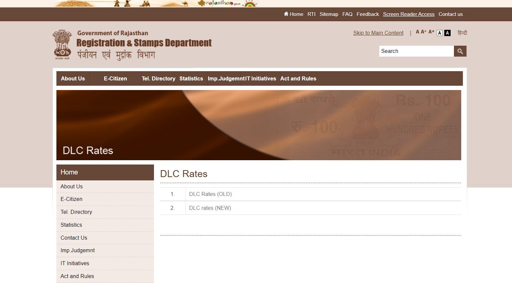Click the search magnifier icon
The image size is (512, 283).
point(460,51)
